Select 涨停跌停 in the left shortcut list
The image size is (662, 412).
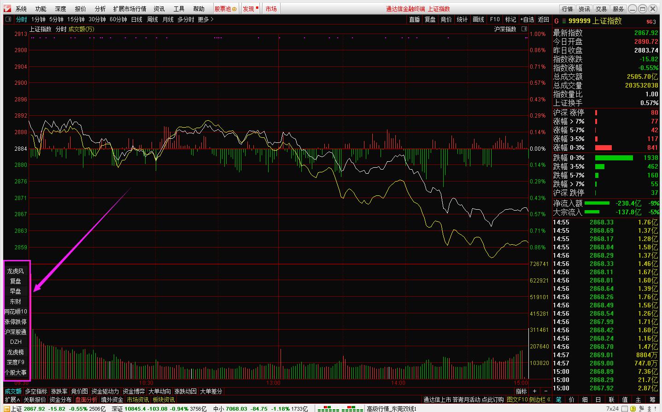tap(16, 322)
